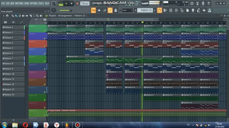Toggle the magnet snap icon in playlist
The image size is (229, 128).
(7, 16)
